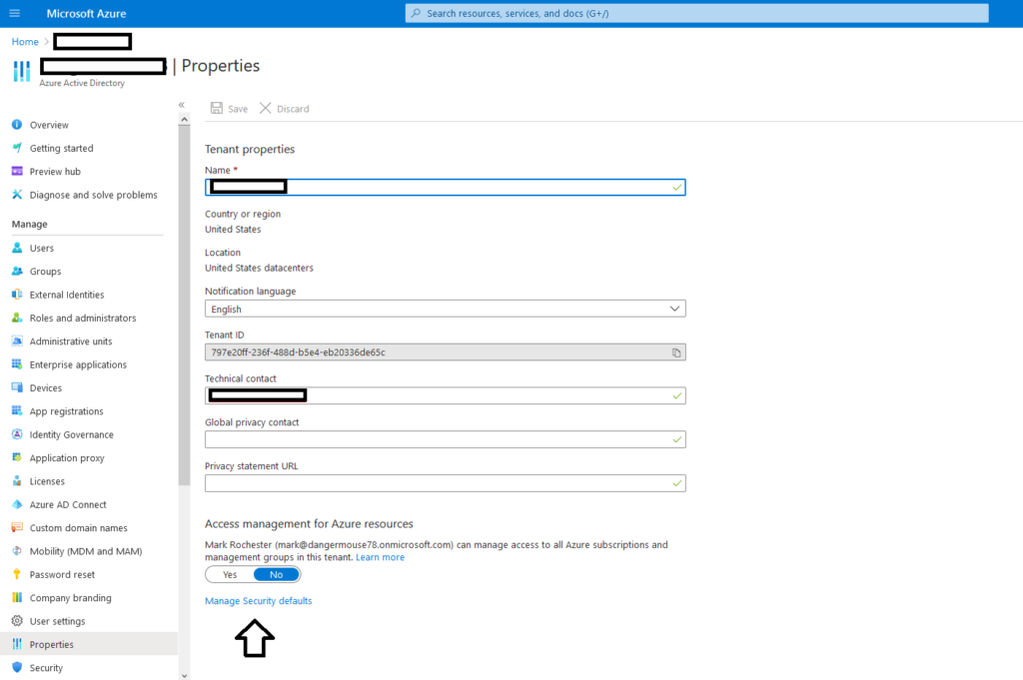This screenshot has height=680, width=1023.
Task: Open the hamburger portal menu
Action: pos(14,13)
